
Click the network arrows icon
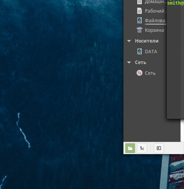point(140,73)
